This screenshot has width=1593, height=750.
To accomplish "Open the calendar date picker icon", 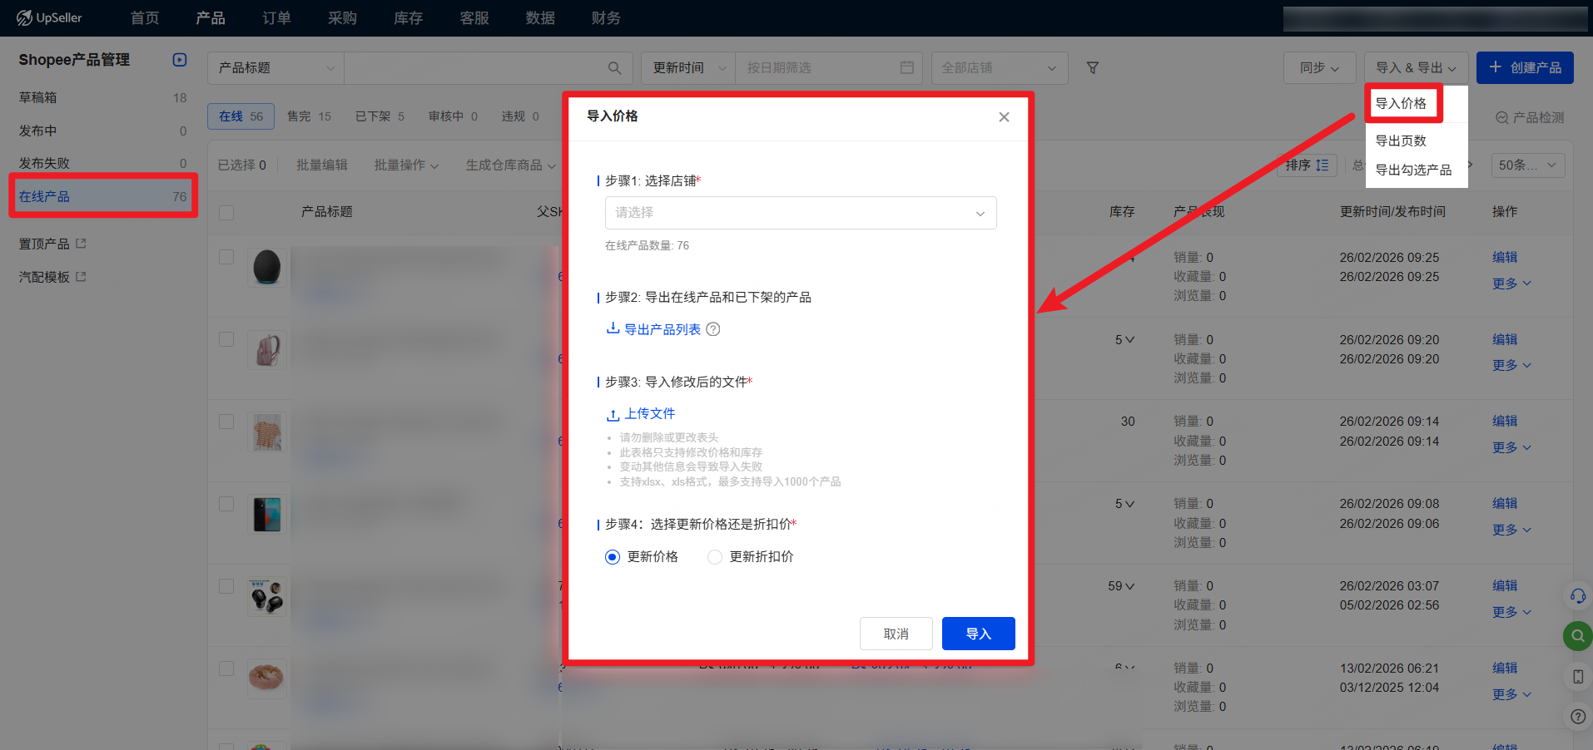I will click(x=906, y=67).
